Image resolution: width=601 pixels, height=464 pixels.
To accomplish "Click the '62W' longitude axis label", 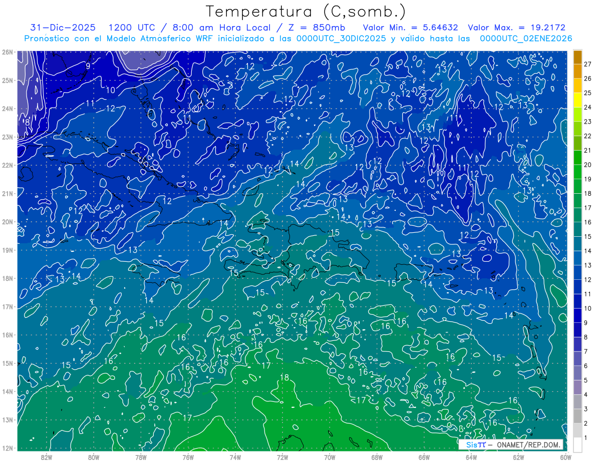I will click(x=518, y=457).
